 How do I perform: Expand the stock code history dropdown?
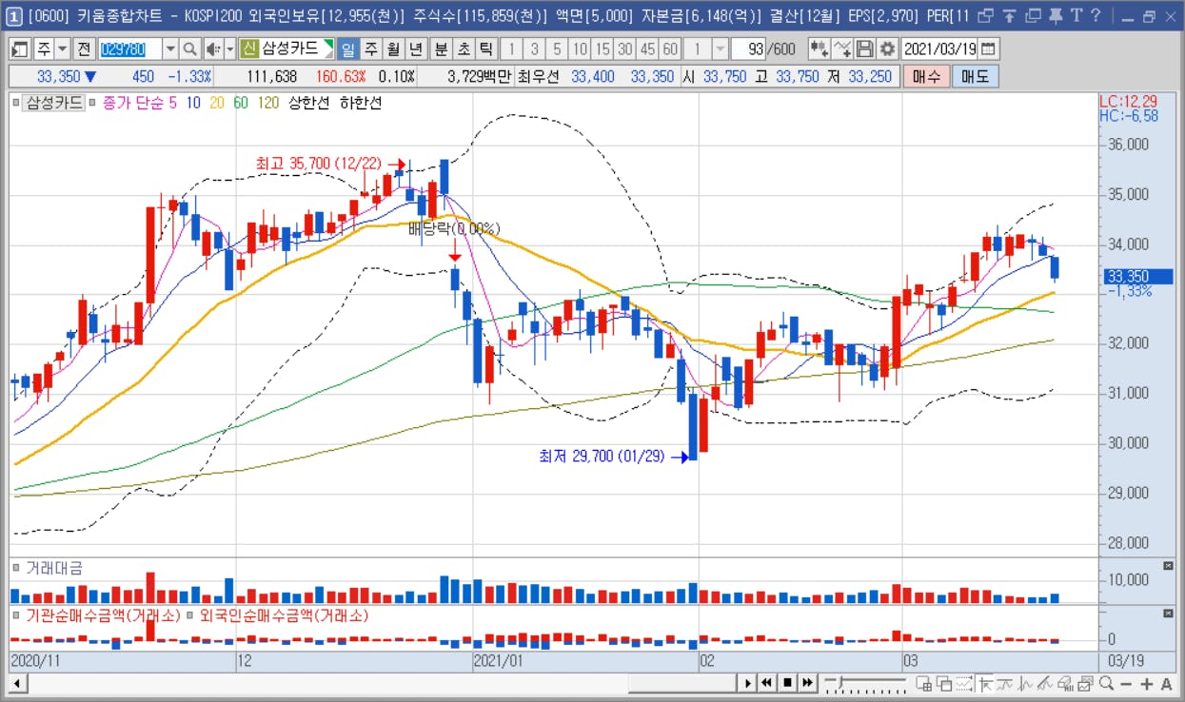coord(170,49)
